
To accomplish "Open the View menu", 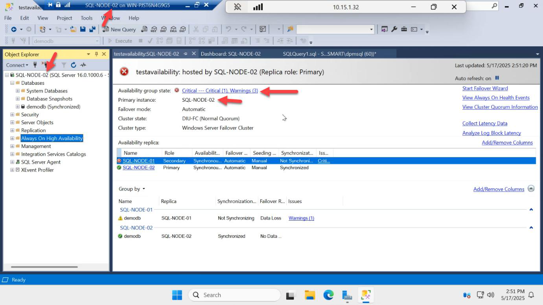I will (x=43, y=18).
